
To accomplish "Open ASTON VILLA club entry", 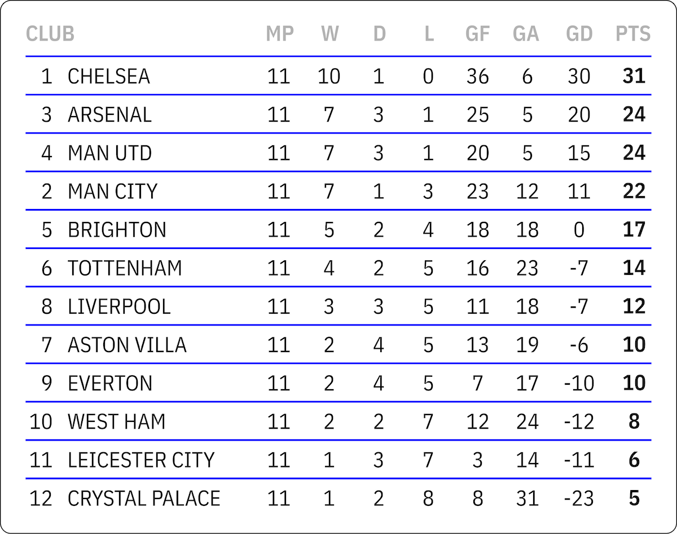I will pos(127,345).
